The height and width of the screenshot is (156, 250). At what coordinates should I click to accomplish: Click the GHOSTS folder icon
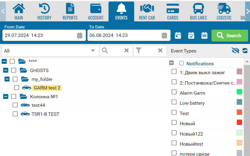[24, 71]
